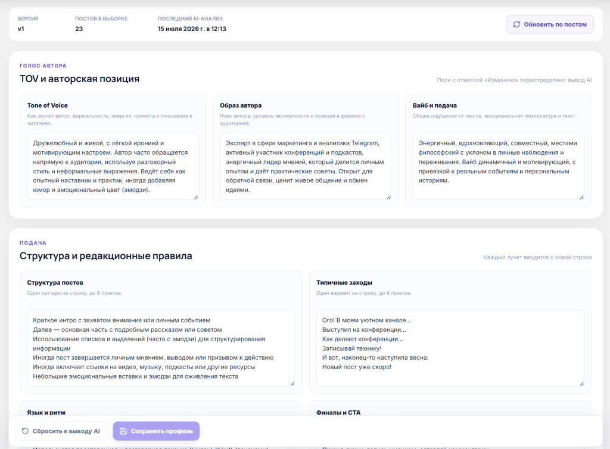Click the floppy disk icon in Сохранить профиль
The image size is (610, 449).
[x=123, y=431]
